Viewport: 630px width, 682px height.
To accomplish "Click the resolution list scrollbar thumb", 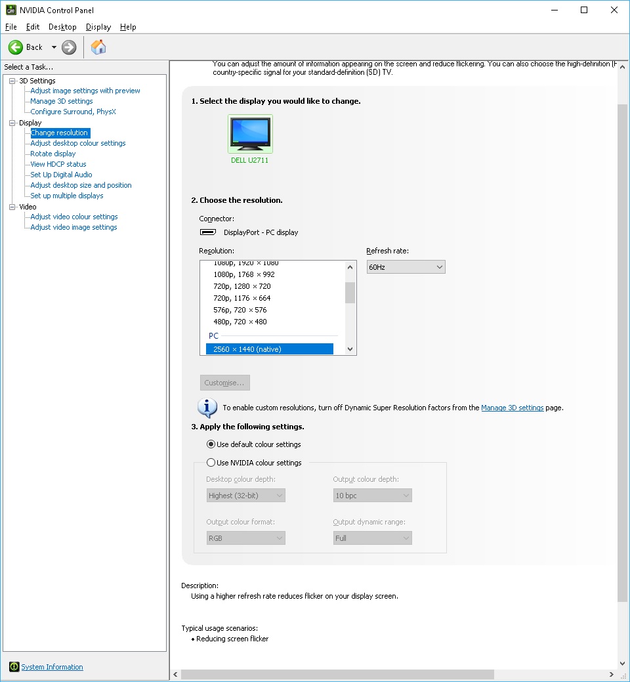I will point(350,293).
